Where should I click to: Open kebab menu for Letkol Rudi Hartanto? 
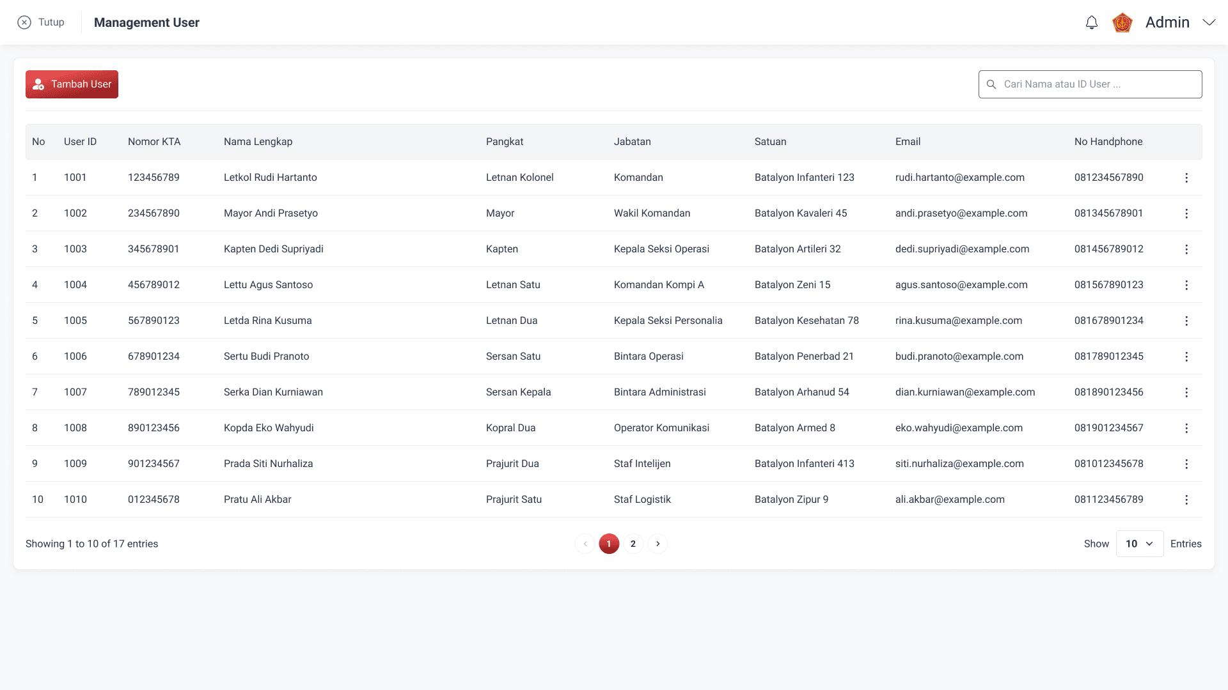tap(1186, 178)
